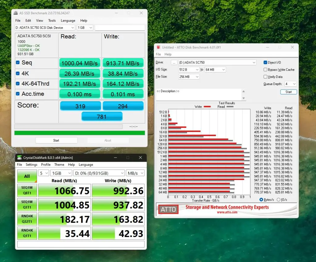Viewport: 316px width, 262px height.
Task: Click the ATTO logo in the banner
Action: pos(168,210)
